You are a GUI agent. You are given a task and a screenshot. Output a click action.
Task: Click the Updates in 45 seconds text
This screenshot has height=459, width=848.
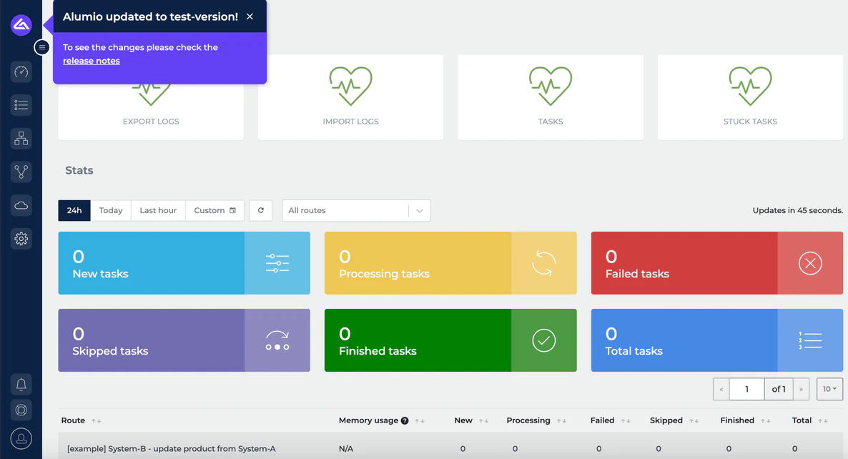click(x=798, y=210)
